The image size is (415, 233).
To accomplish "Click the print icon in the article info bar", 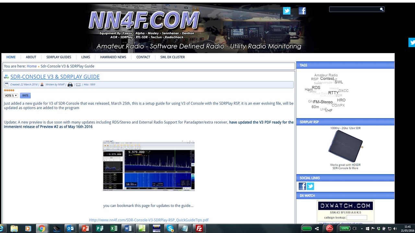I will click(x=70, y=85).
